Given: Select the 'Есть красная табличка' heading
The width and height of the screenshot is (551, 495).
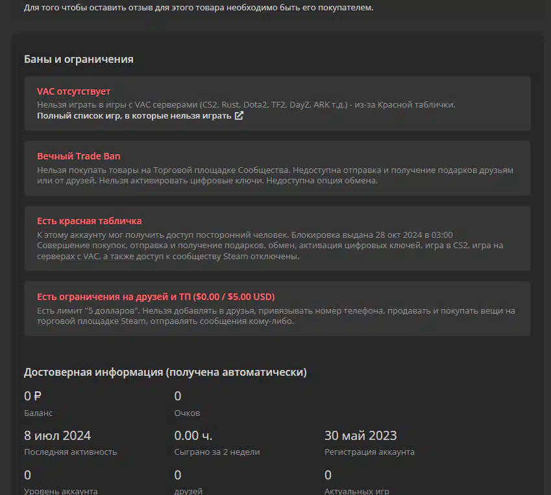Looking at the screenshot, I should pyautogui.click(x=90, y=221).
